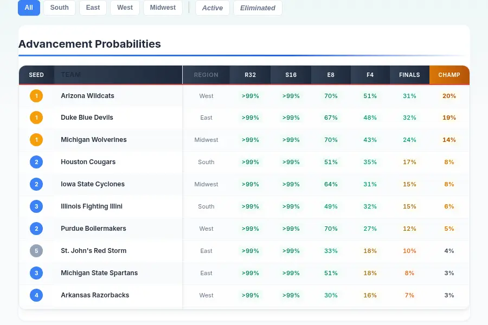Viewport: 488px width, 325px height.
Task: Filter teams by West region
Action: point(125,8)
